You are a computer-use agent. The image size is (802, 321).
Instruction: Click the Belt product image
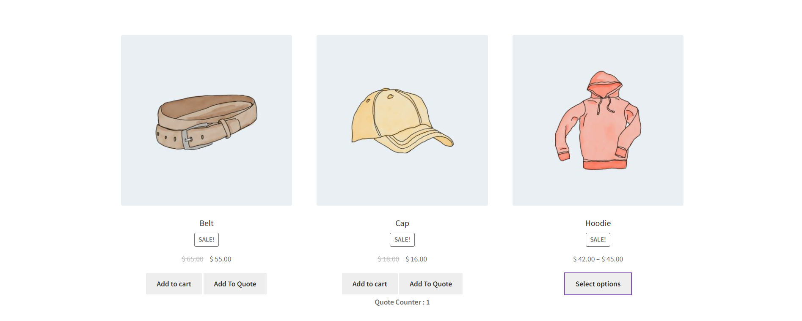[x=207, y=120]
